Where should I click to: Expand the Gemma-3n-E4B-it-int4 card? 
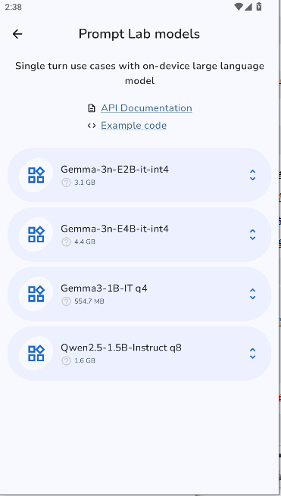click(252, 235)
